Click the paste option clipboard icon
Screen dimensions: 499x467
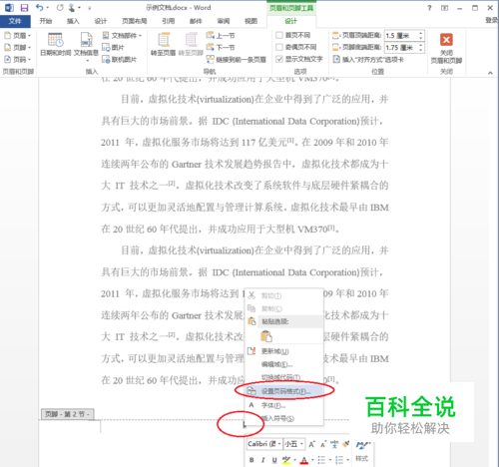tap(266, 336)
